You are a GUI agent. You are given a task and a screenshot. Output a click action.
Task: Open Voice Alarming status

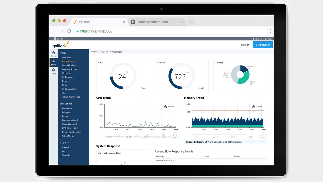[69, 89]
